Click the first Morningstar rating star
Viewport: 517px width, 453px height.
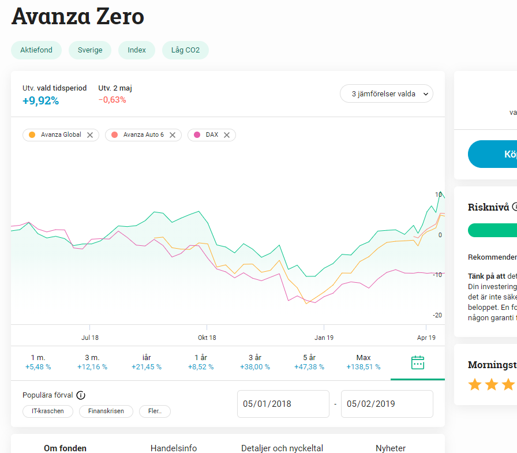point(475,384)
